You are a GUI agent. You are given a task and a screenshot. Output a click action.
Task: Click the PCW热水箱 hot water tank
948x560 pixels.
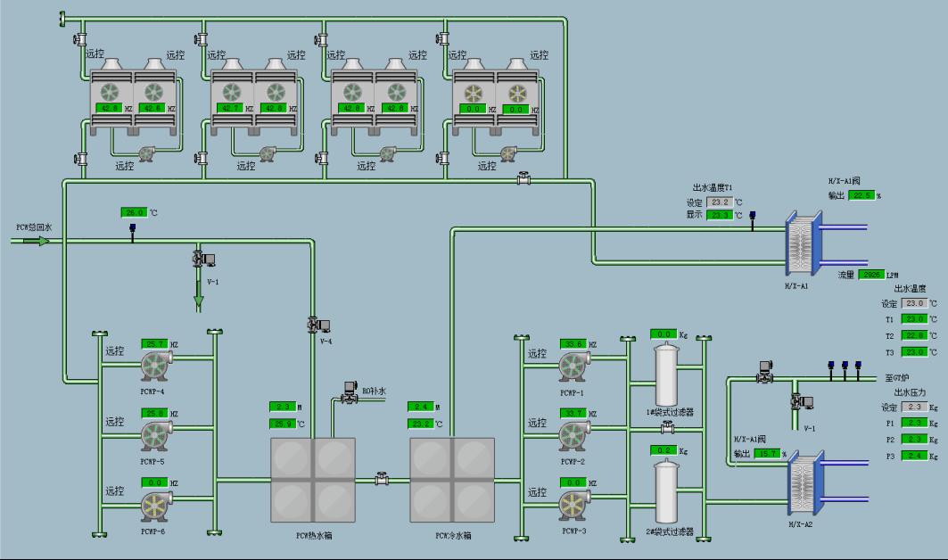click(313, 481)
